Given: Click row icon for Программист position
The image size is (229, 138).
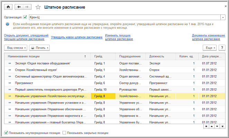Looking at the screenshot, I should click(10, 83).
